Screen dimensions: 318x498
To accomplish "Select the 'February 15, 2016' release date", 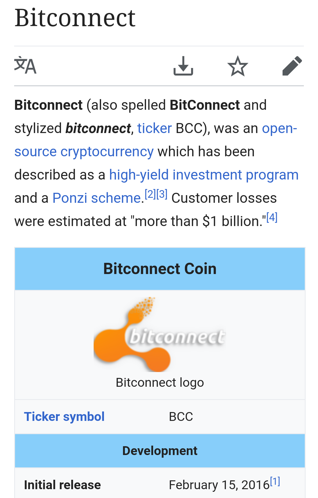I will click(219, 485).
